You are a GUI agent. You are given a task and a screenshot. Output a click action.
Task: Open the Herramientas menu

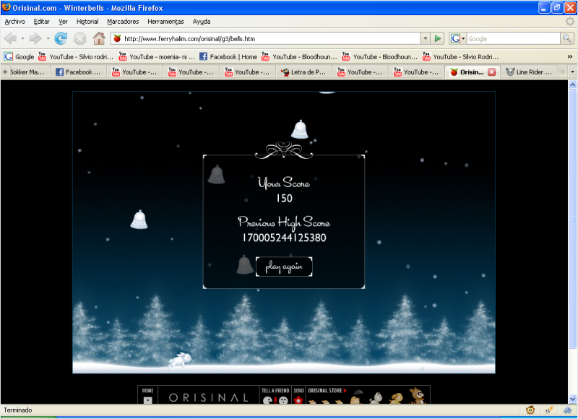[x=165, y=22]
